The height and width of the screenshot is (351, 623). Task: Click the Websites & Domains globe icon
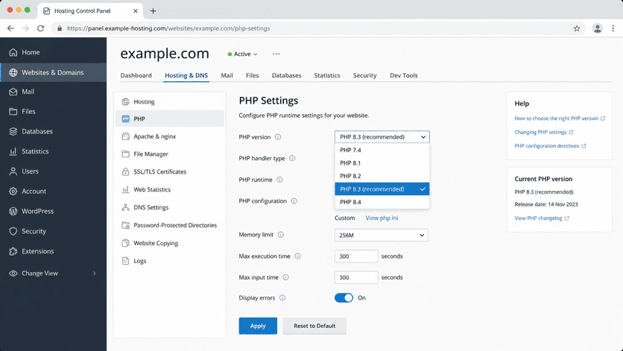click(x=13, y=72)
